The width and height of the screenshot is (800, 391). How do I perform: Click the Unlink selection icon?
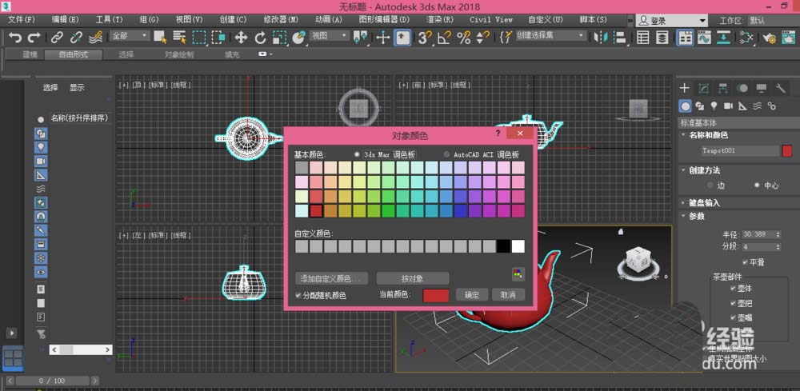point(76,38)
